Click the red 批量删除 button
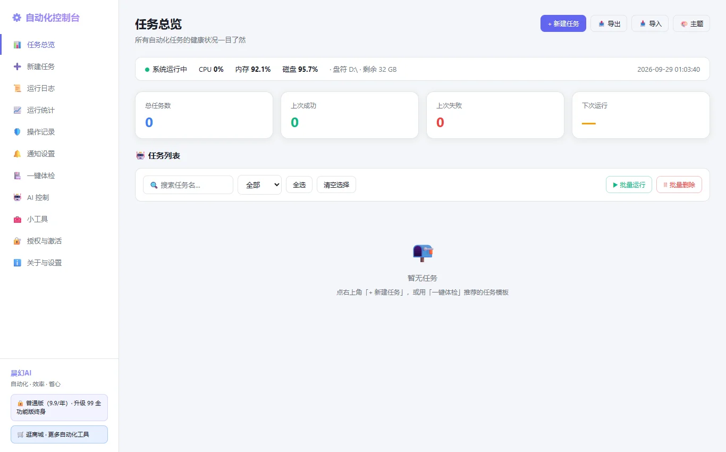Image resolution: width=726 pixels, height=452 pixels. point(679,185)
